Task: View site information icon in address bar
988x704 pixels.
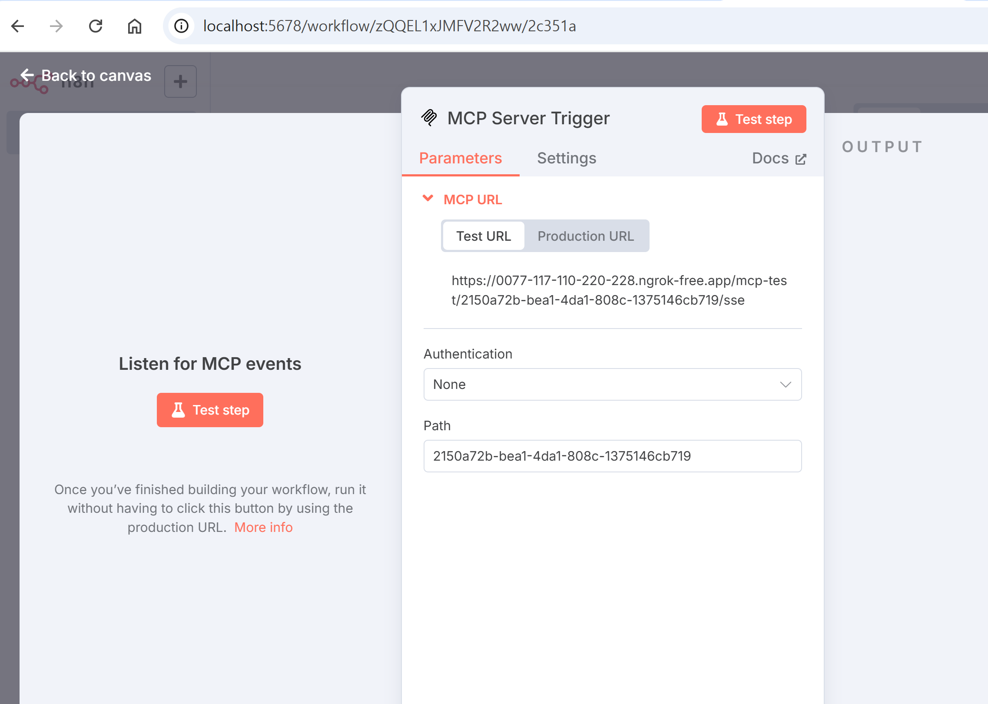Action: tap(181, 26)
